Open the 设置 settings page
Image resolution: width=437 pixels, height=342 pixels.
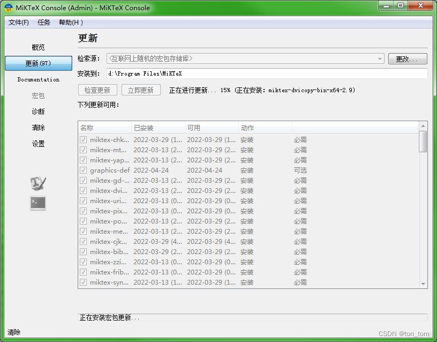(38, 144)
